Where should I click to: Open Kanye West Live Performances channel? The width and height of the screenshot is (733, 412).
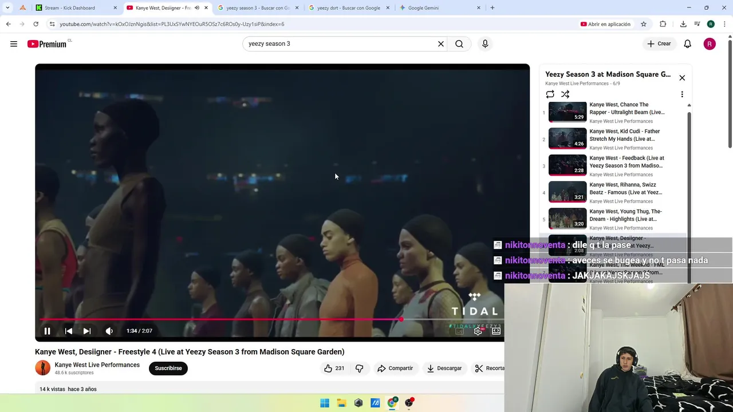click(x=97, y=365)
